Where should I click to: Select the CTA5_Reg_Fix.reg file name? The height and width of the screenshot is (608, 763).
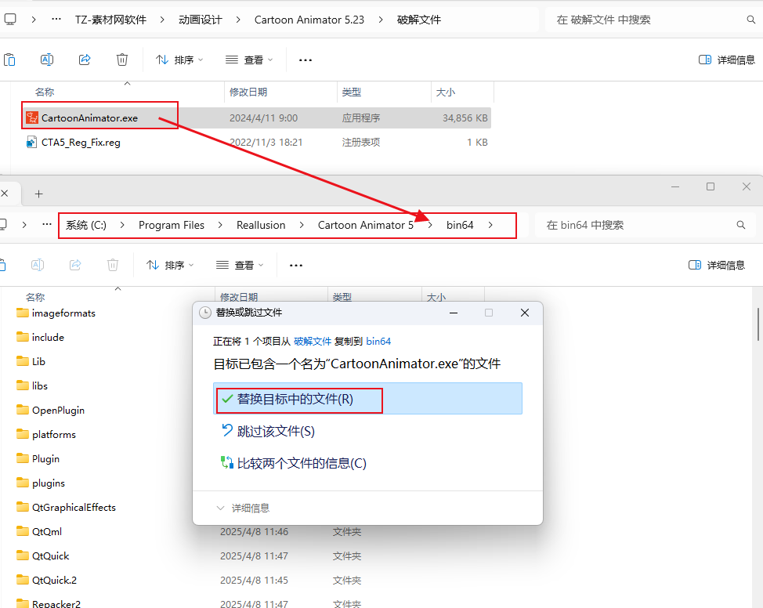81,142
